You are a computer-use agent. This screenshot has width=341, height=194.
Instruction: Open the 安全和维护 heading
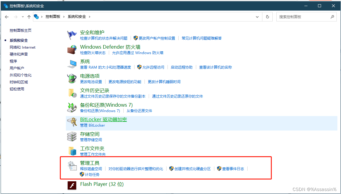pos(92,33)
